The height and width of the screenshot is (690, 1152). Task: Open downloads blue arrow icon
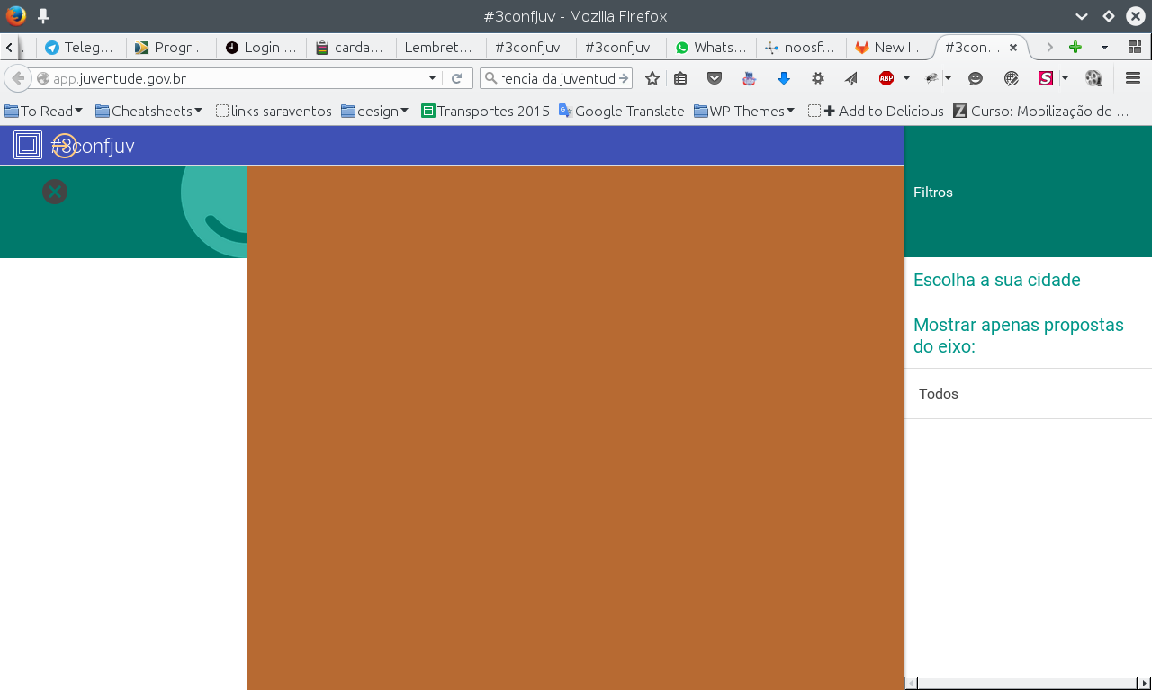[784, 78]
